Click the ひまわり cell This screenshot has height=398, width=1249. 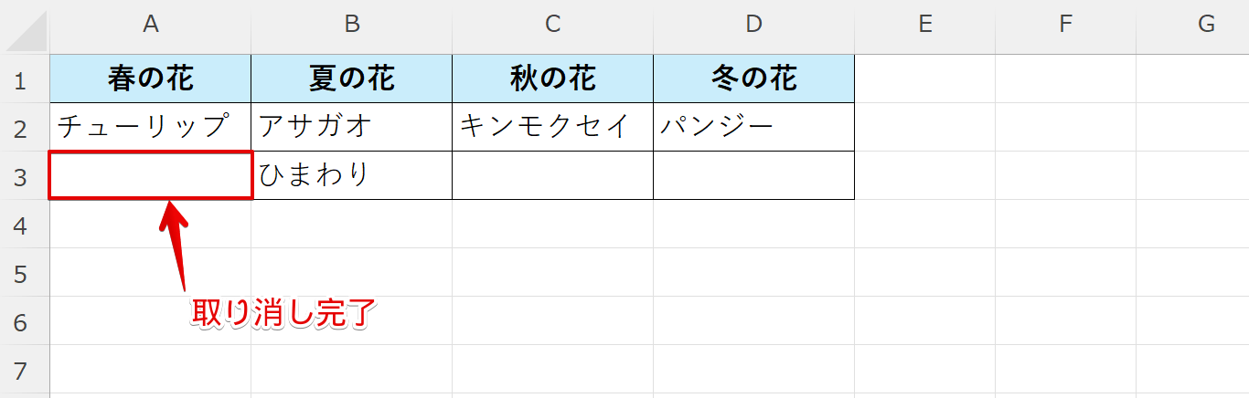(x=352, y=175)
